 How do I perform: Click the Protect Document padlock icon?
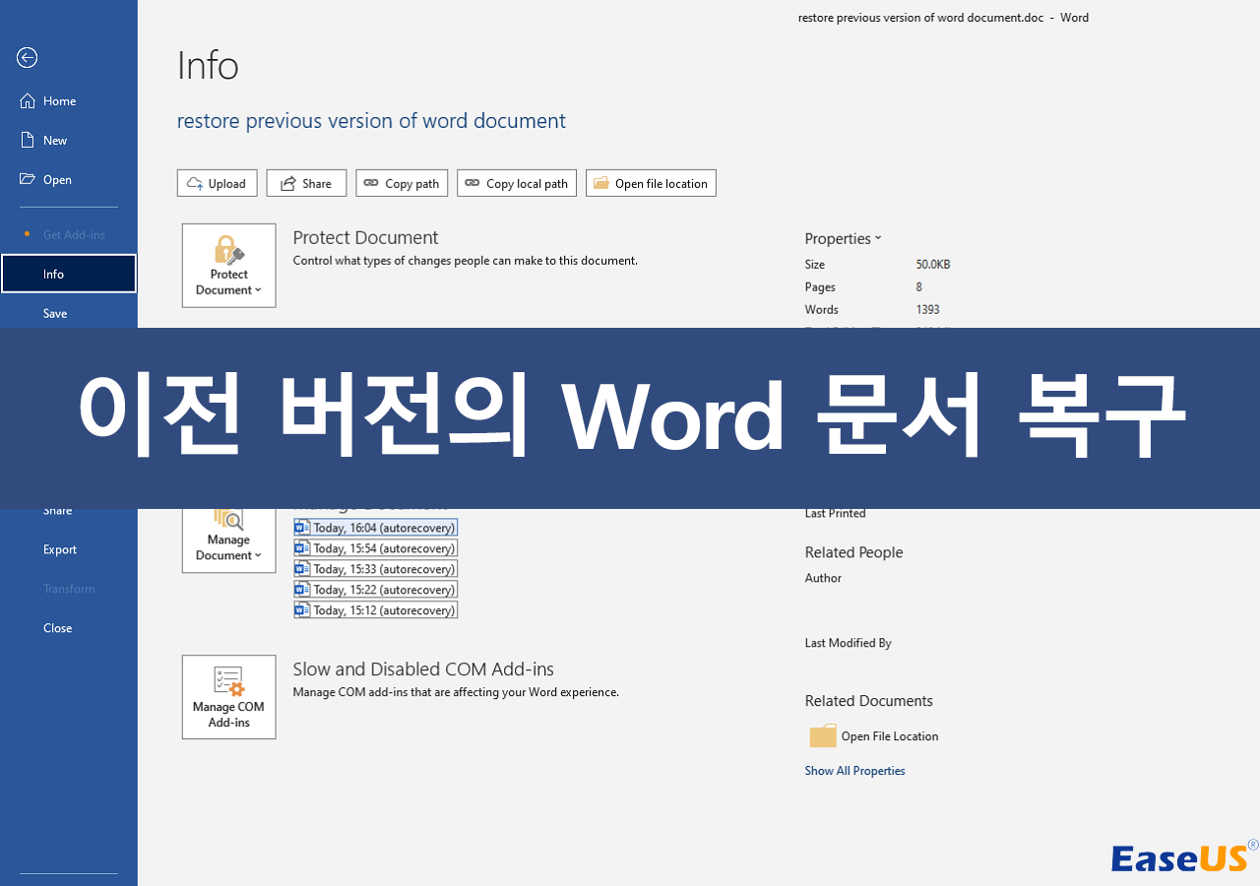[228, 251]
